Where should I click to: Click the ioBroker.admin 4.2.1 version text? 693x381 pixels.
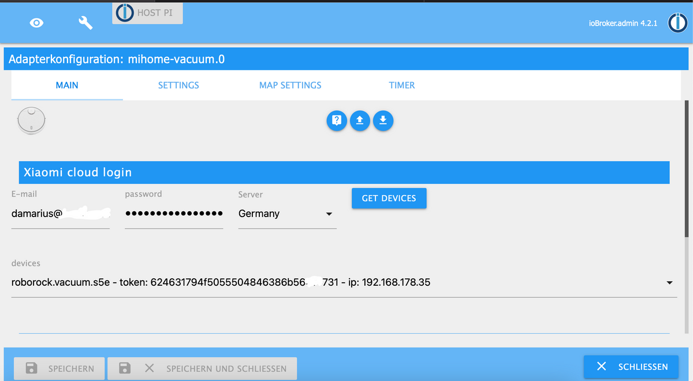point(623,24)
